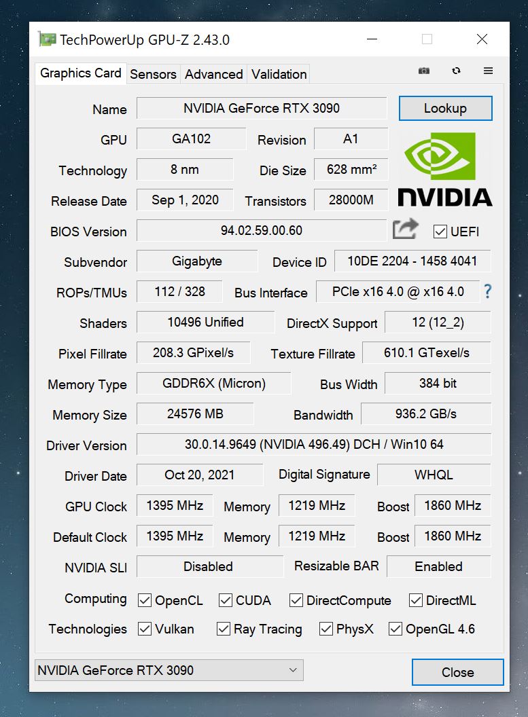Open the Validation tab
528x717 pixels.
pyautogui.click(x=279, y=74)
